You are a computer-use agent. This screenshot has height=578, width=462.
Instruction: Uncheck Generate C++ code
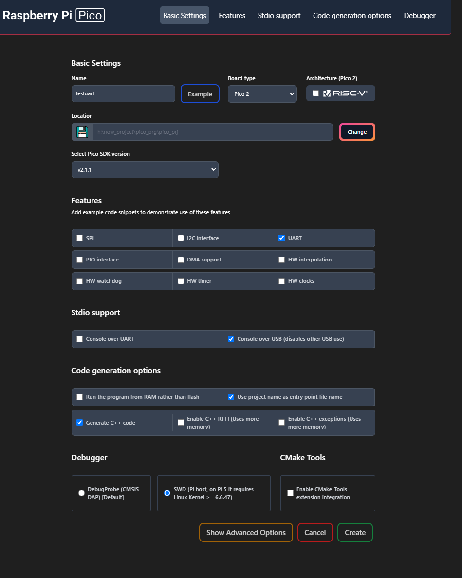(x=79, y=423)
